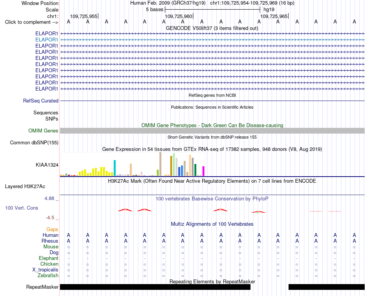Click the 100 Vert. Cons label
Screen dimensions: 365x296
22,208
